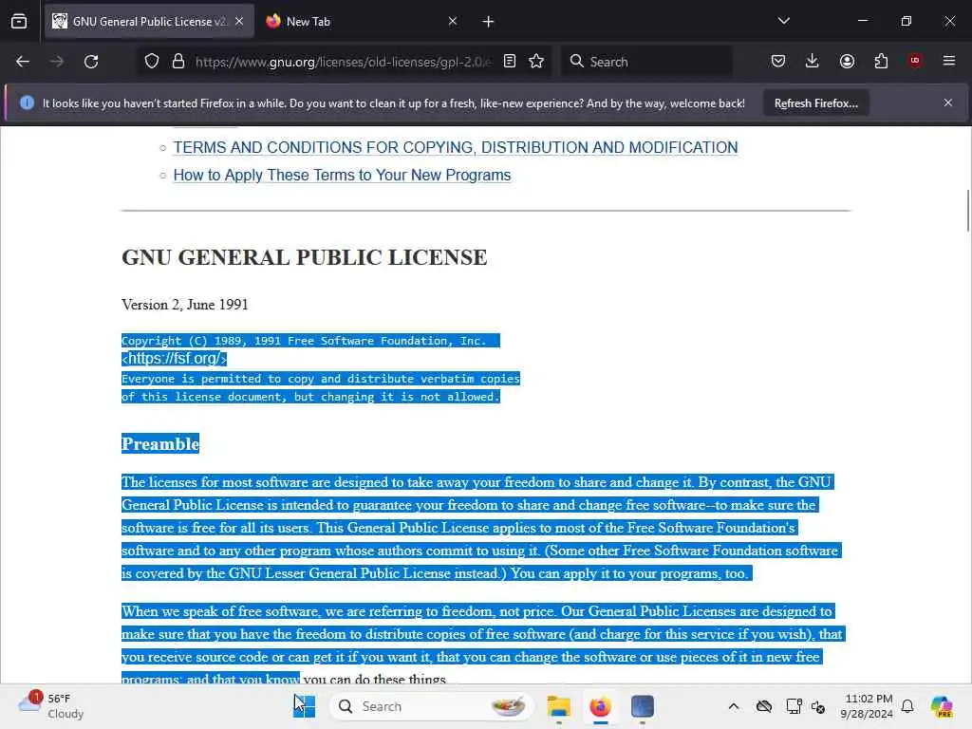Screen dimensions: 972x729
Task: Open a new tab with the plus button
Action: [x=489, y=22]
